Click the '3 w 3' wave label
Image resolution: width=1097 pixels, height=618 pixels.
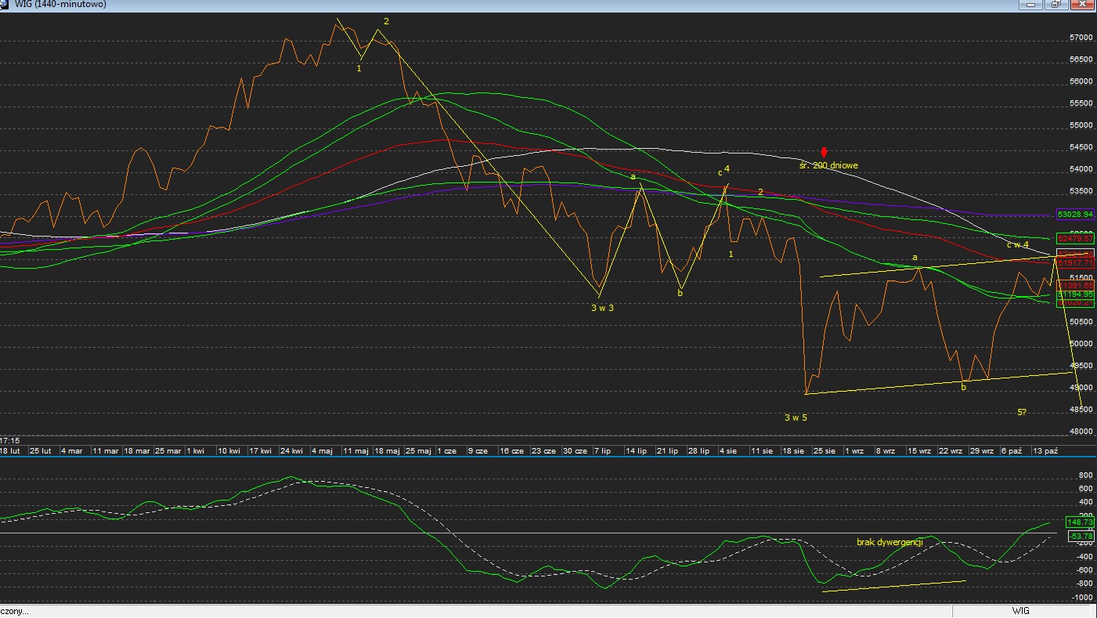602,308
